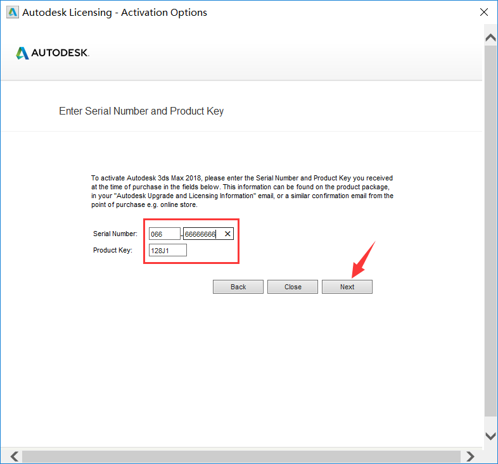Click the horizontal scrollbar right arrow
This screenshot has width=498, height=464.
[470, 456]
